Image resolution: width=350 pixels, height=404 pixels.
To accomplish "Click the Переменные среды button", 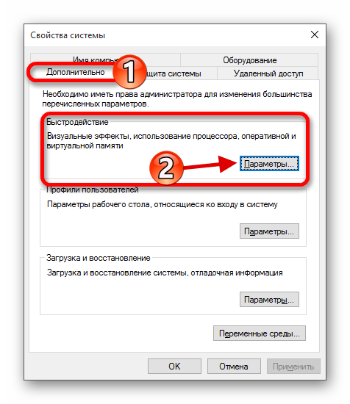I will pyautogui.click(x=260, y=333).
